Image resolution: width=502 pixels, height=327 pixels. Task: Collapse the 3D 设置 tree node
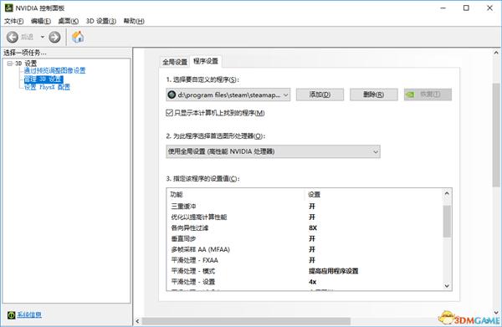coord(9,64)
